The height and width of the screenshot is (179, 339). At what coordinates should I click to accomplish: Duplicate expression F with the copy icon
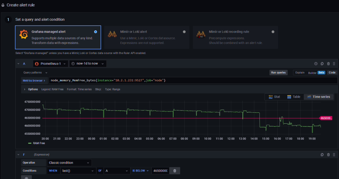[x=322, y=155]
